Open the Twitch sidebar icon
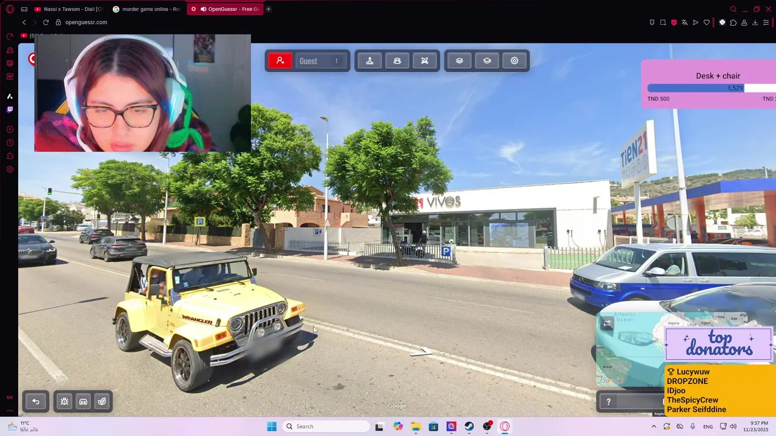The height and width of the screenshot is (436, 776). (10, 110)
